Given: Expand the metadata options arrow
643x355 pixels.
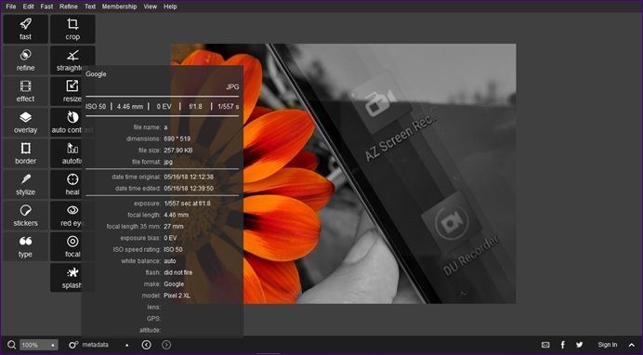Looking at the screenshot, I should [x=126, y=345].
